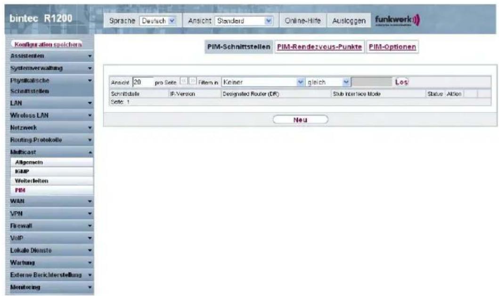Expand the VPN menu
This screenshot has width=499, height=296.
point(51,213)
